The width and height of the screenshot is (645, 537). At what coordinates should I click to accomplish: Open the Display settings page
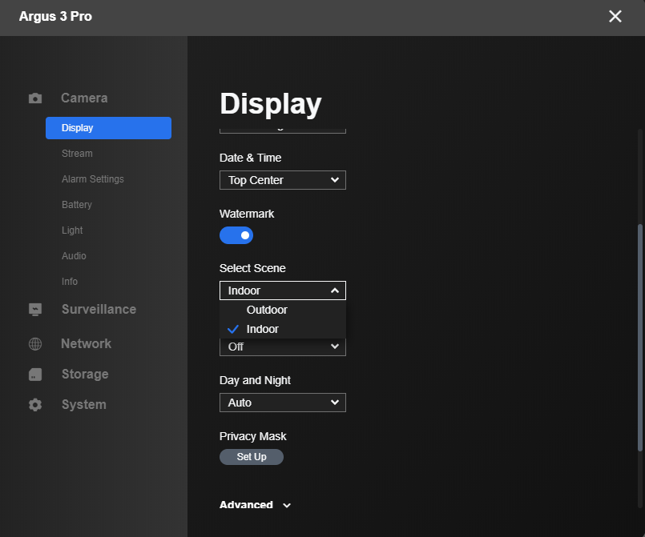pyautogui.click(x=109, y=128)
